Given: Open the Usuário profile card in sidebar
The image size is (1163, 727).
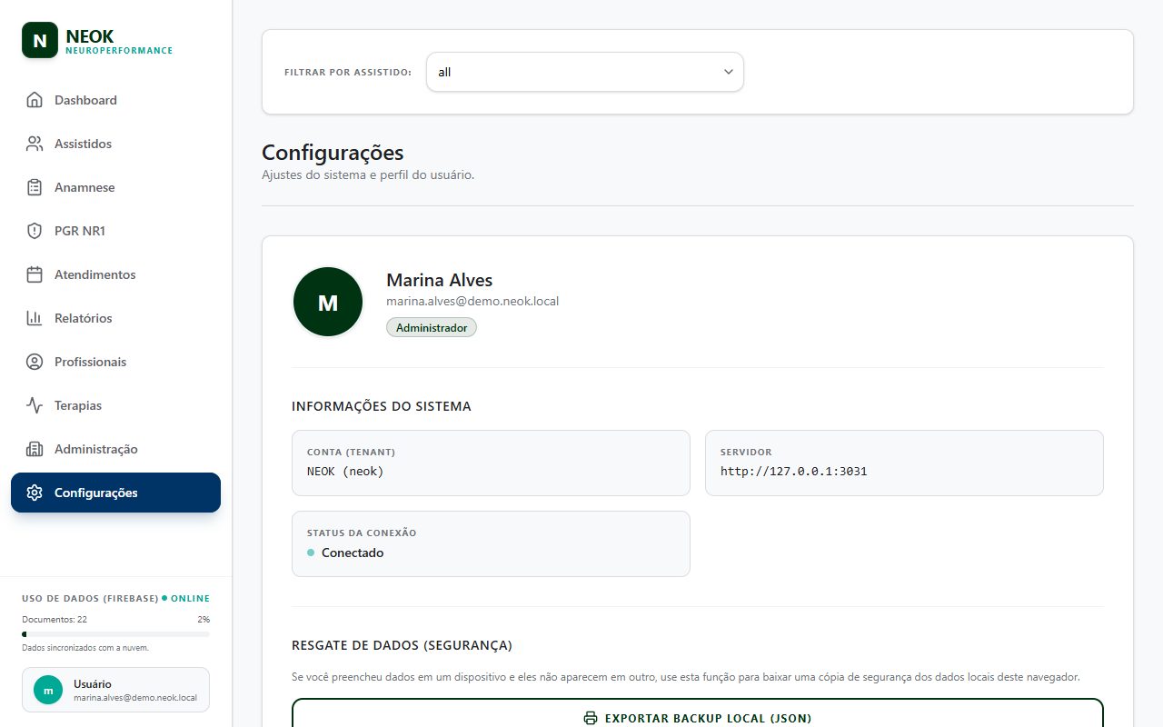Looking at the screenshot, I should [x=115, y=690].
